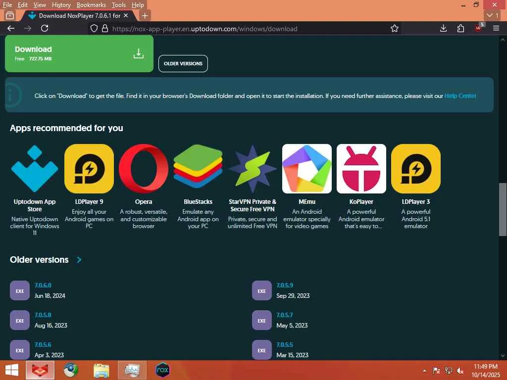The image size is (507, 380).
Task: Open version 7.0.5.6 link
Action: pyautogui.click(x=43, y=345)
